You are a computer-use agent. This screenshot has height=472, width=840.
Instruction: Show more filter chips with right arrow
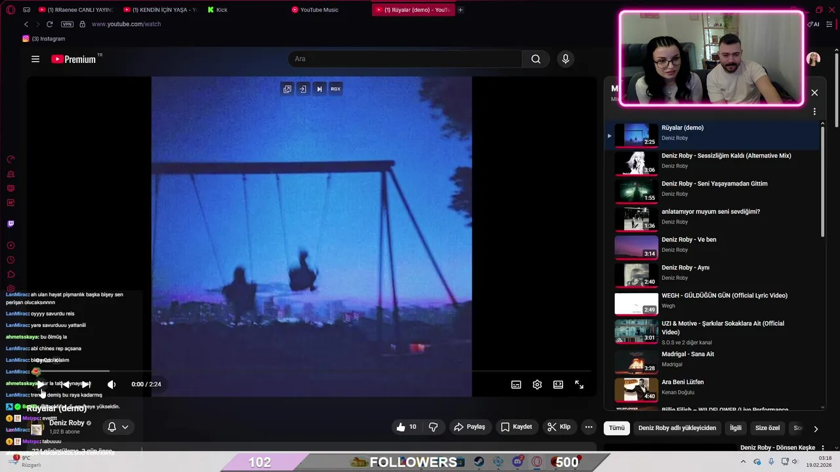coord(816,429)
